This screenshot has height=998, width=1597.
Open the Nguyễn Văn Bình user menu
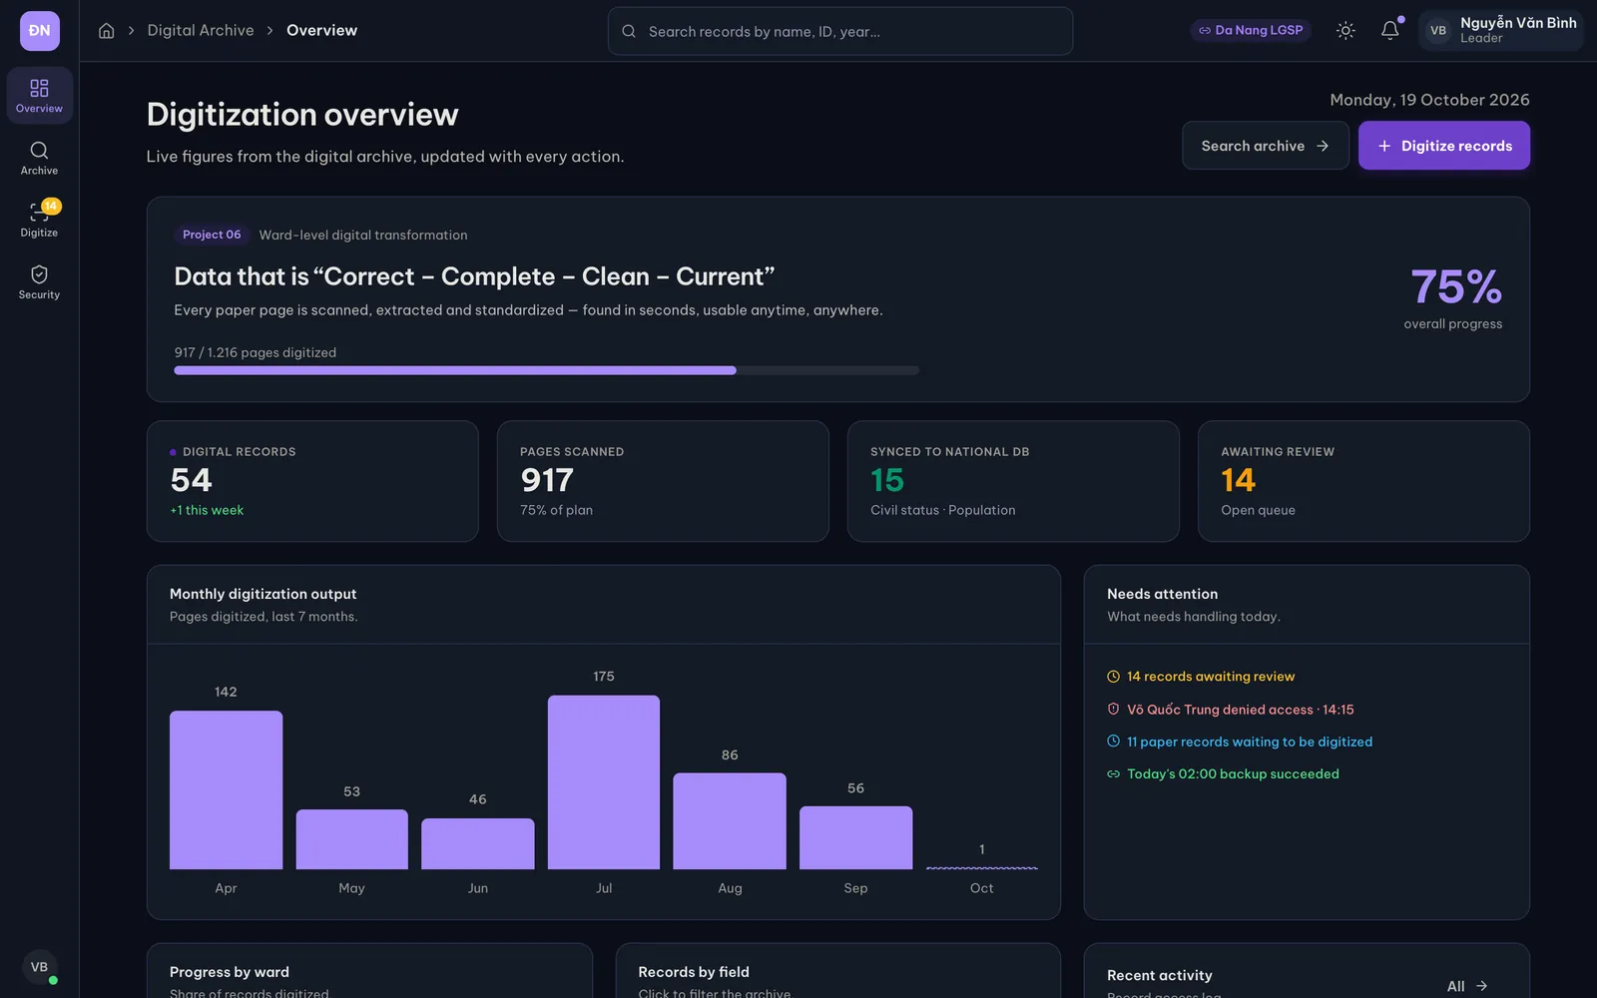(x=1501, y=31)
